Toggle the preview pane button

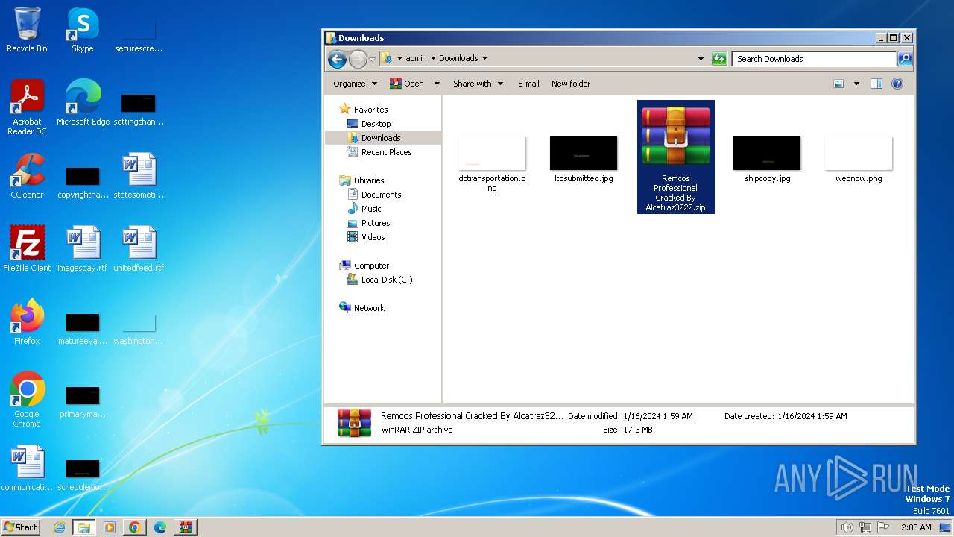pos(876,84)
